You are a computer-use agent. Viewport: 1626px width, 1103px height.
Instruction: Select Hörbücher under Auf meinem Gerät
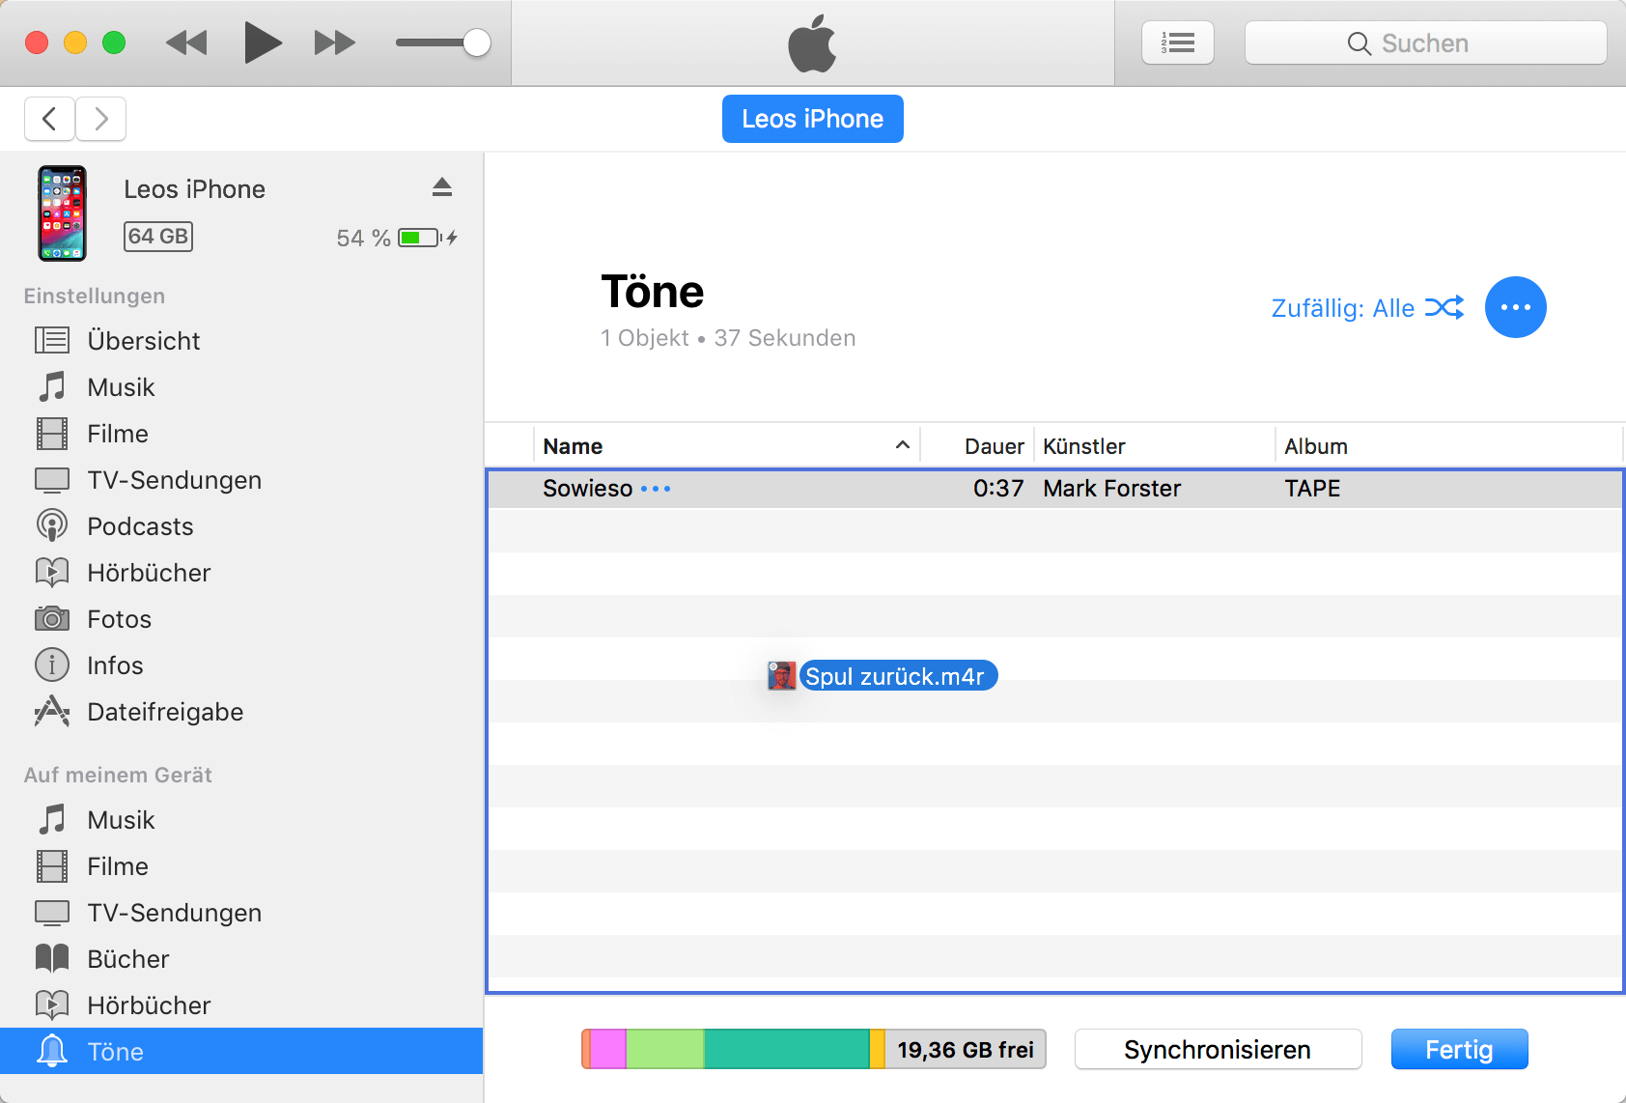click(x=241, y=1005)
